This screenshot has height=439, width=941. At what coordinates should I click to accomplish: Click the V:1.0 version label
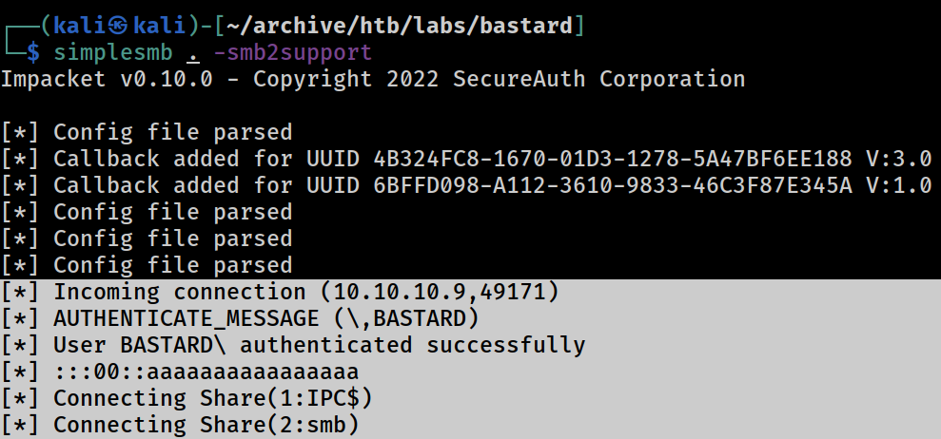[x=899, y=184]
